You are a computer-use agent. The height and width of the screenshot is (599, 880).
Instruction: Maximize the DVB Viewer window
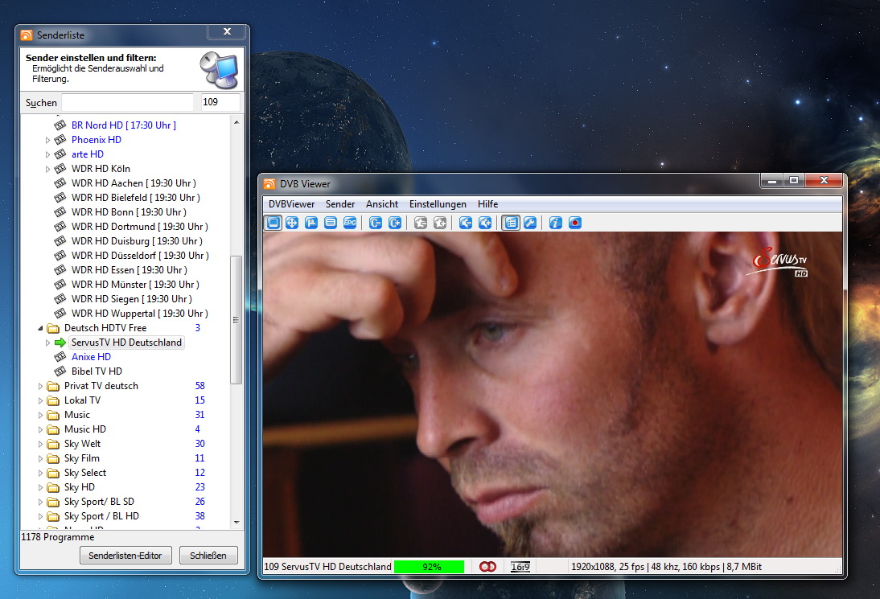(794, 181)
